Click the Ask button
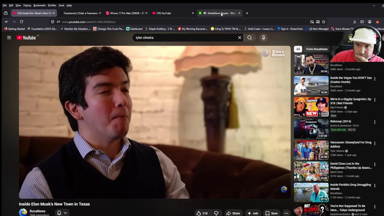The width and height of the screenshot is (384, 216). pos(253,213)
